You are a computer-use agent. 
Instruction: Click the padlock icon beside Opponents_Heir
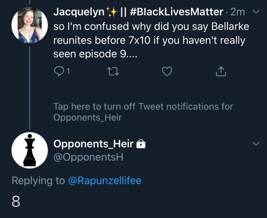click(141, 144)
